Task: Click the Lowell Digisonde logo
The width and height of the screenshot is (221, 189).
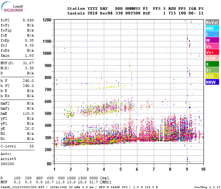Action: [12, 7]
